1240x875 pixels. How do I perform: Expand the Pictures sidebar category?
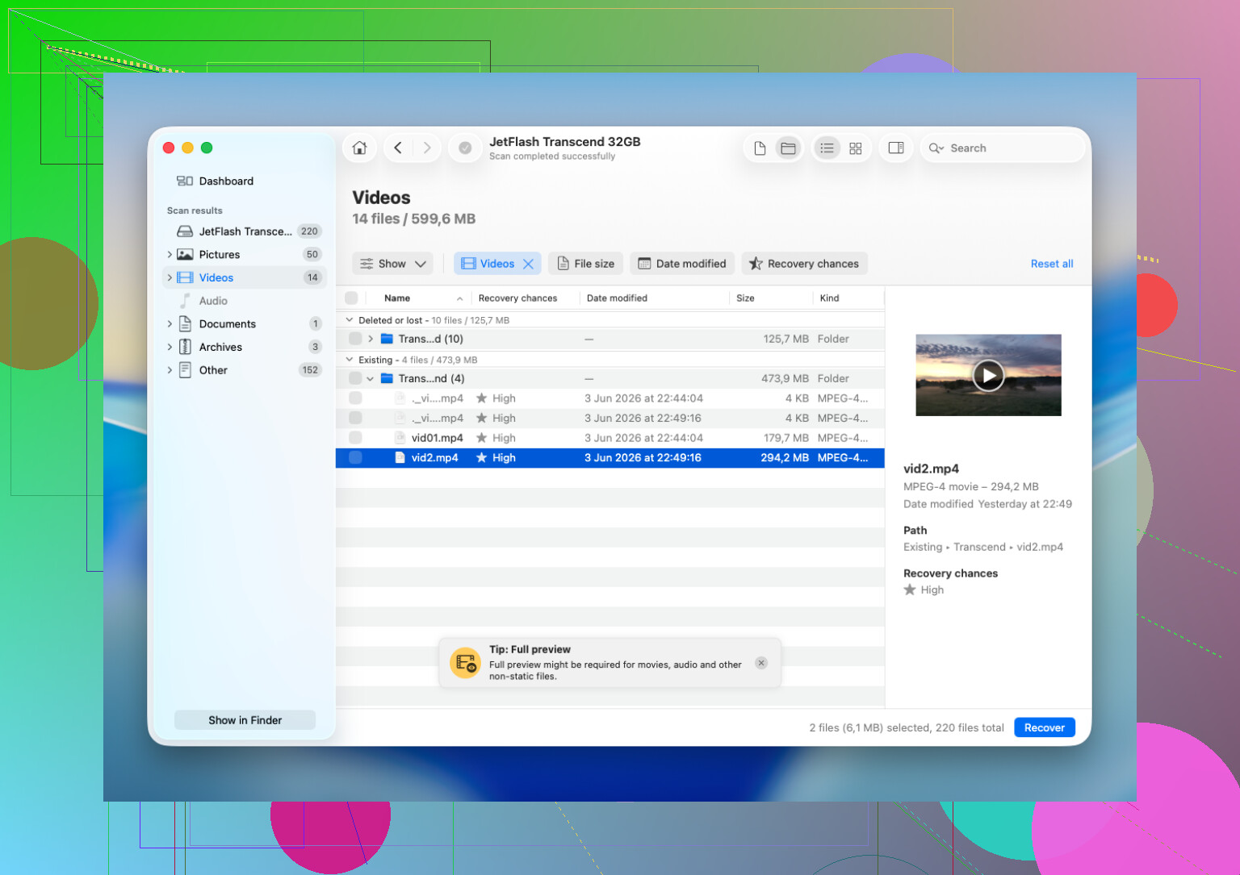(170, 254)
